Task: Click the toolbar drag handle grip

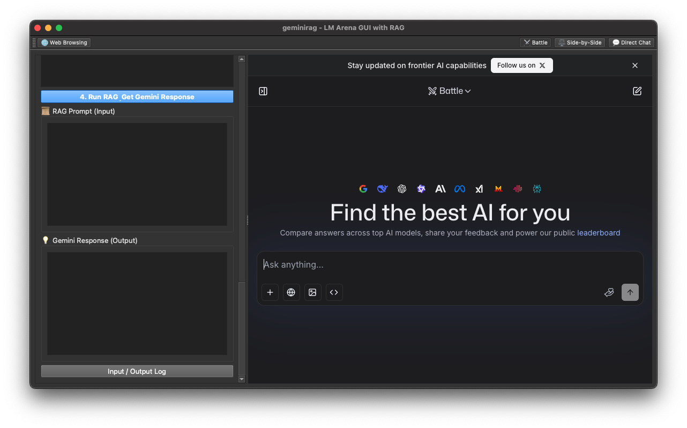Action: pos(34,42)
